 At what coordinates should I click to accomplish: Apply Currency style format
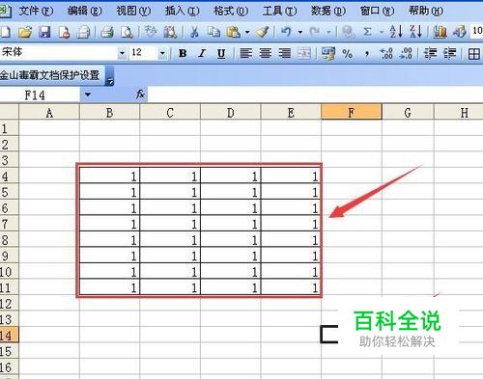328,53
